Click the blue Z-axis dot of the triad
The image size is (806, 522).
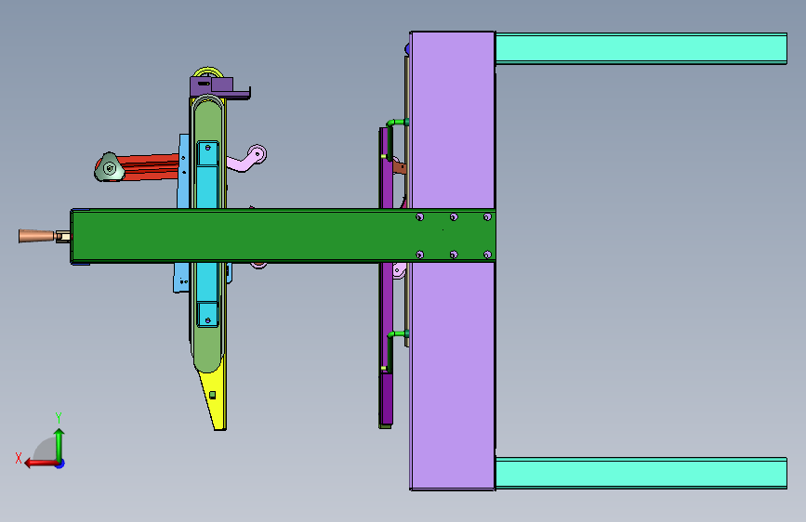point(60,463)
